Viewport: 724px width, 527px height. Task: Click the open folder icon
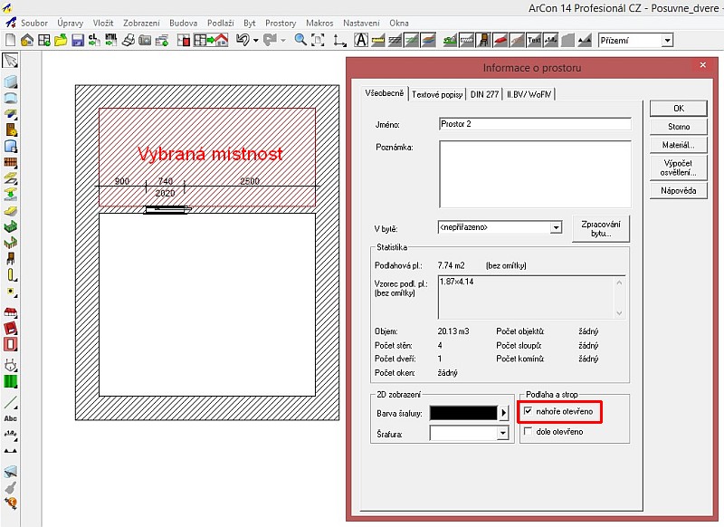(x=61, y=41)
